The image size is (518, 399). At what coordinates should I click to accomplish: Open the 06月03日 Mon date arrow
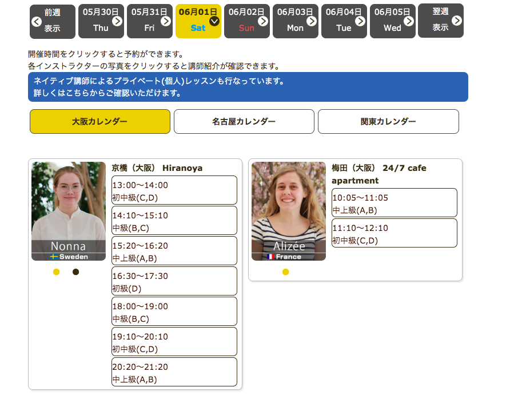click(x=312, y=21)
